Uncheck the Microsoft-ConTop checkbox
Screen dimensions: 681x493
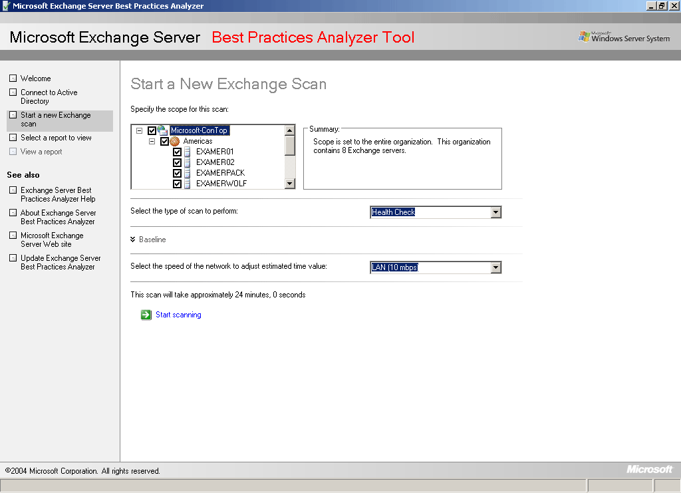tap(152, 131)
